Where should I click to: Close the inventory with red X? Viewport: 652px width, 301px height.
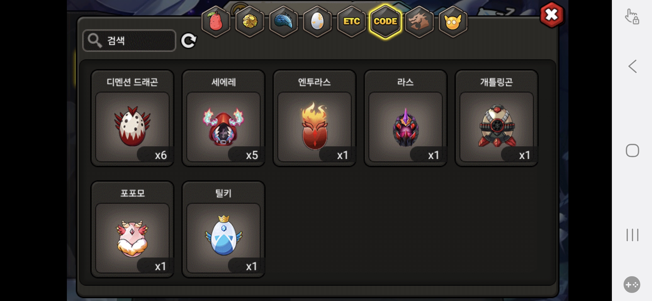(x=552, y=15)
